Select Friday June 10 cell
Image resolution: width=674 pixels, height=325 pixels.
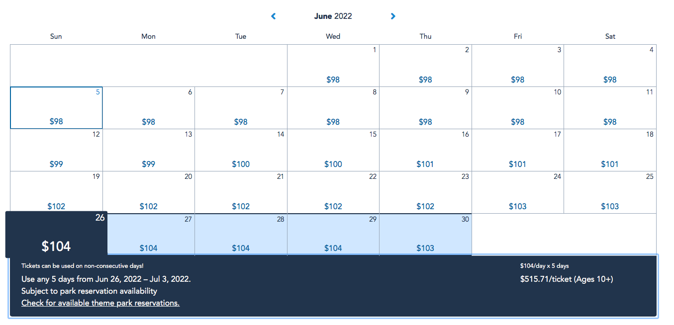coord(518,108)
